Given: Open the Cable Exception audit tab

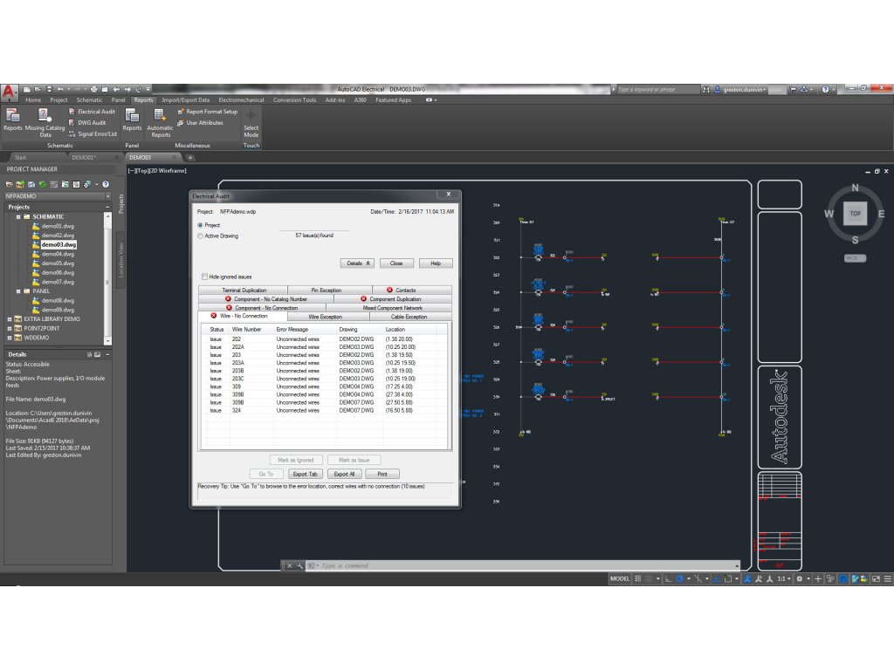Looking at the screenshot, I should coord(410,317).
